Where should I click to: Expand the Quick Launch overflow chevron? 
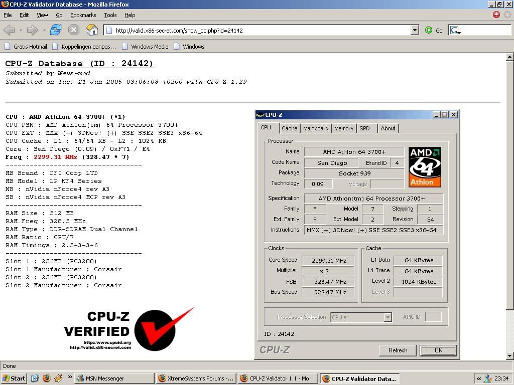[x=70, y=377]
